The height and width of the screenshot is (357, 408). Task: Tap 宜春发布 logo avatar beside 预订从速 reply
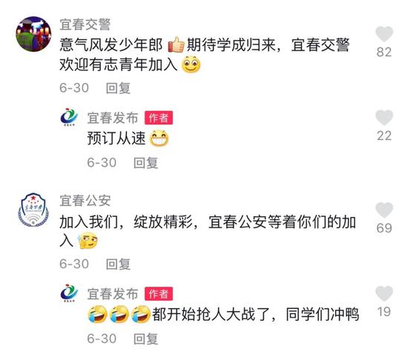[x=69, y=117]
